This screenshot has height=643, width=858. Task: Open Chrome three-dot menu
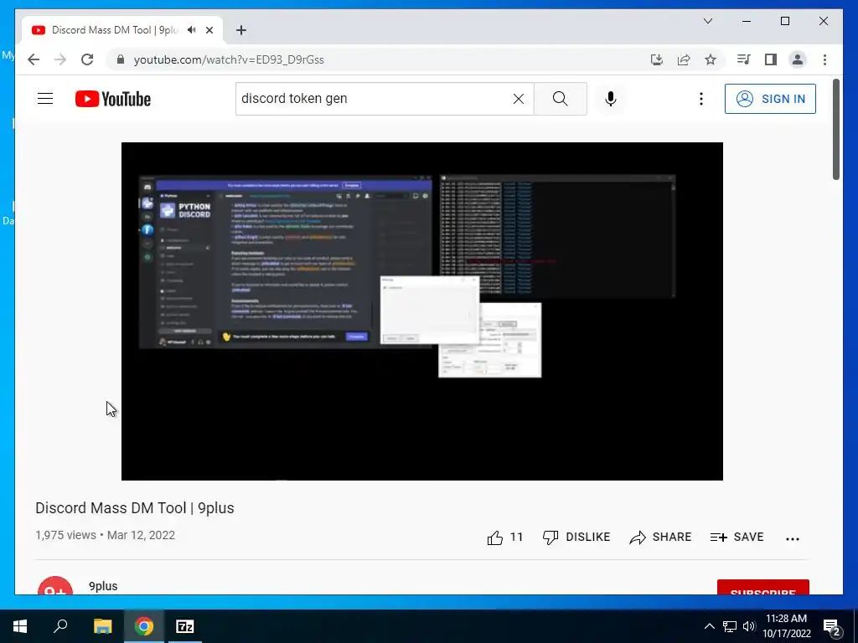[x=824, y=59]
